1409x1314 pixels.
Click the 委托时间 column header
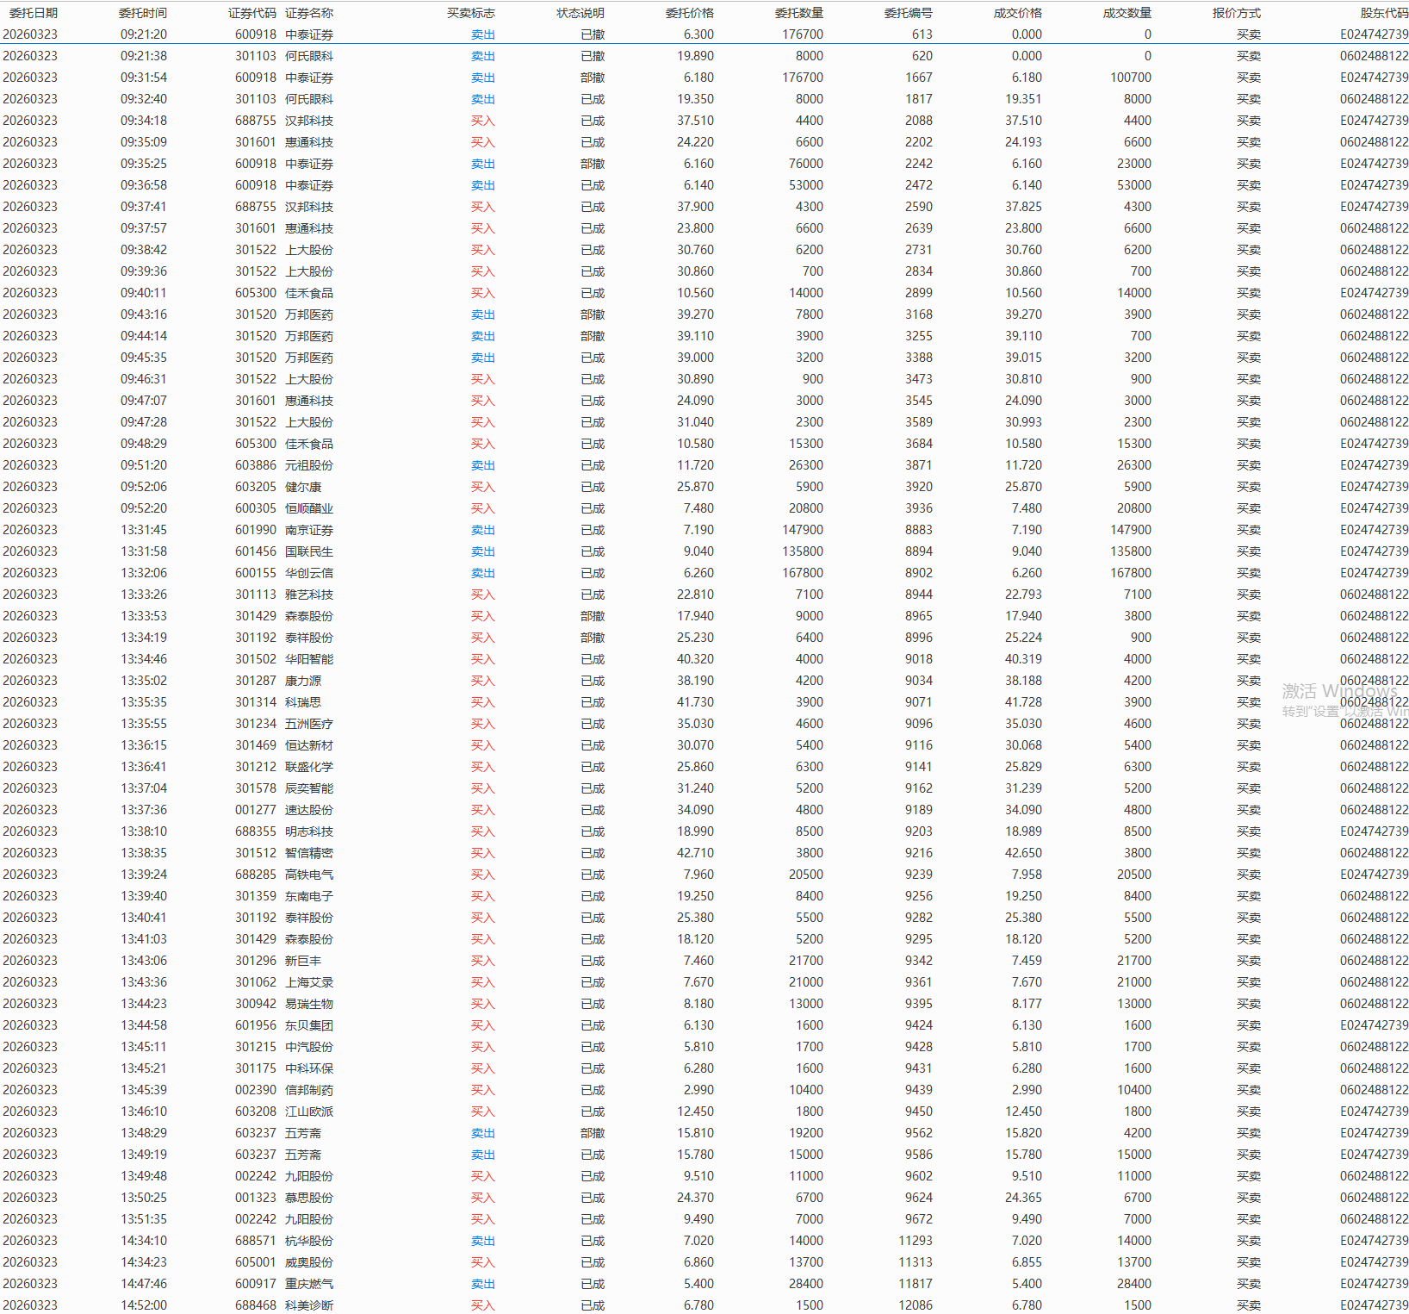pos(143,13)
